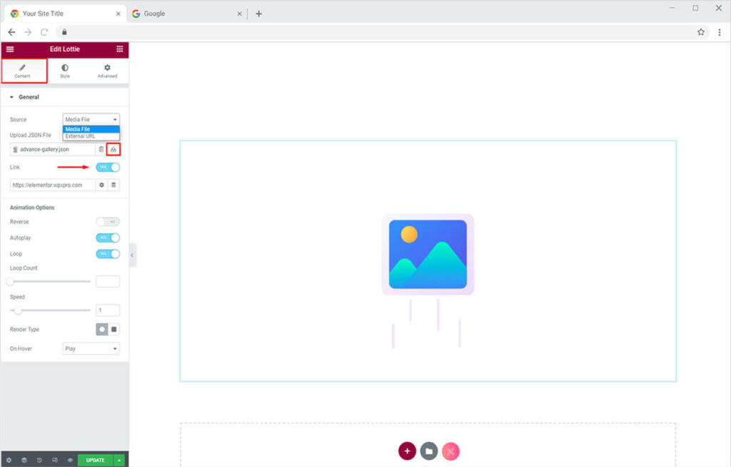Screen dimensions: 731x467
Task: Open the Navigator layers icon
Action: tap(24, 461)
